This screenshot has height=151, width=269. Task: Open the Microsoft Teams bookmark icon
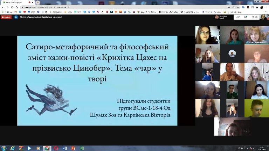38,12
